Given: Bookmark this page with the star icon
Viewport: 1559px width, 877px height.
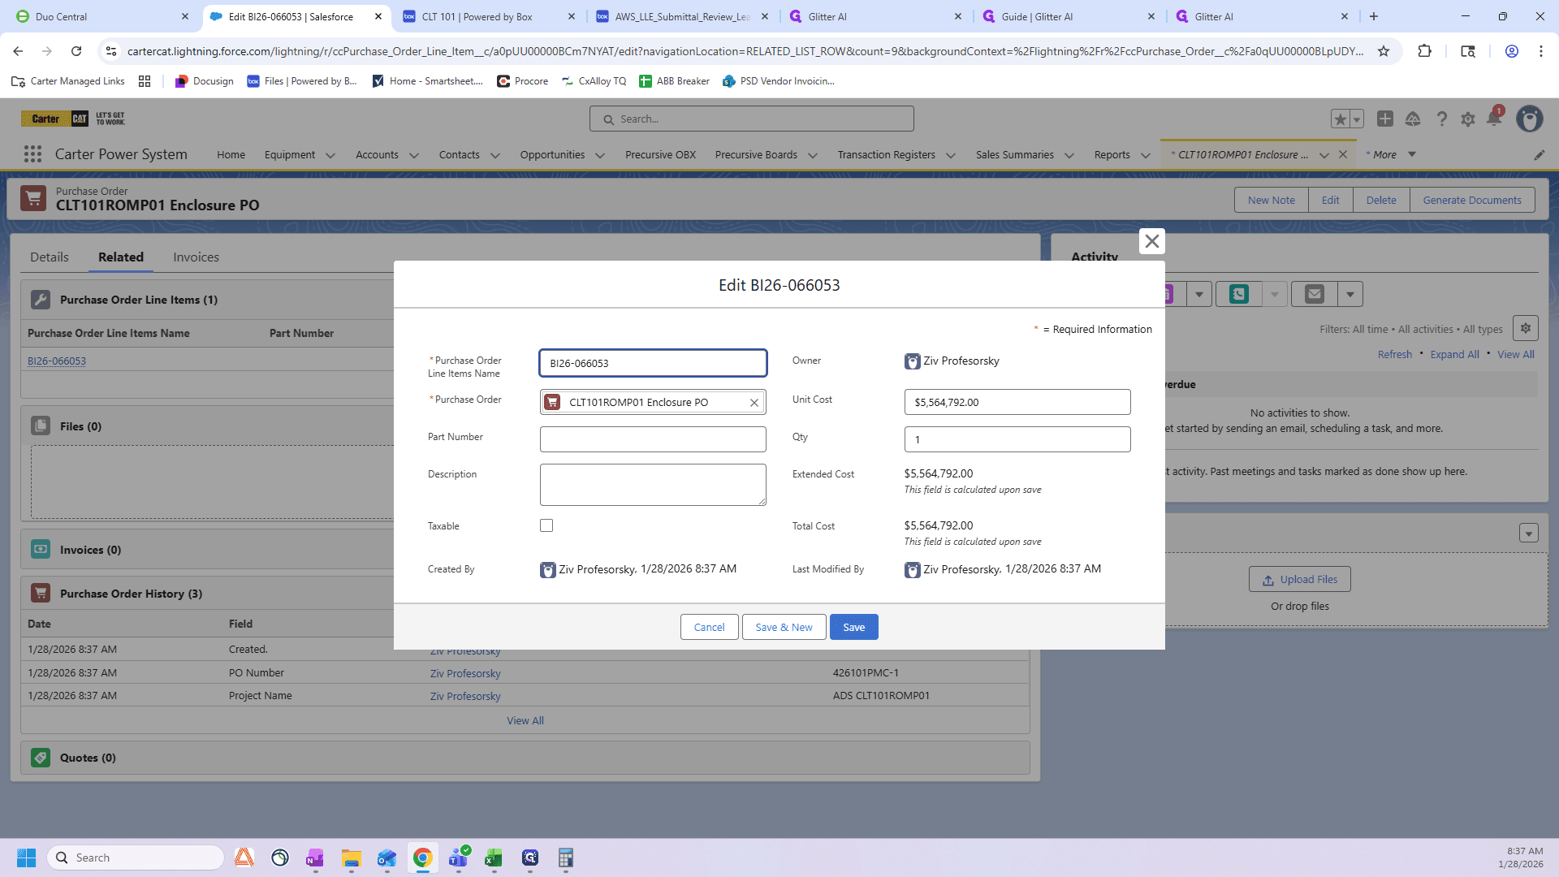Looking at the screenshot, I should coord(1384,51).
